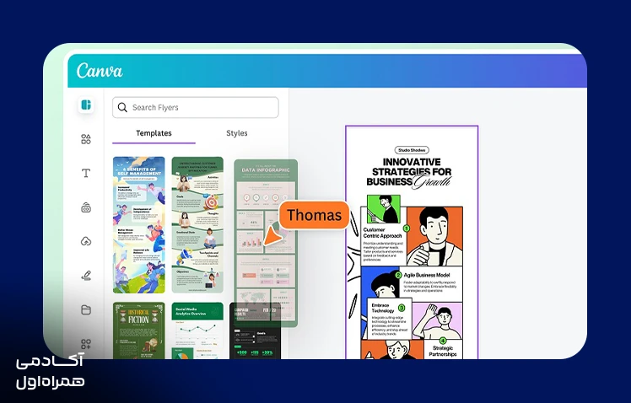Select the Historical Fiction template
This screenshot has width=631, height=403.
point(139,330)
